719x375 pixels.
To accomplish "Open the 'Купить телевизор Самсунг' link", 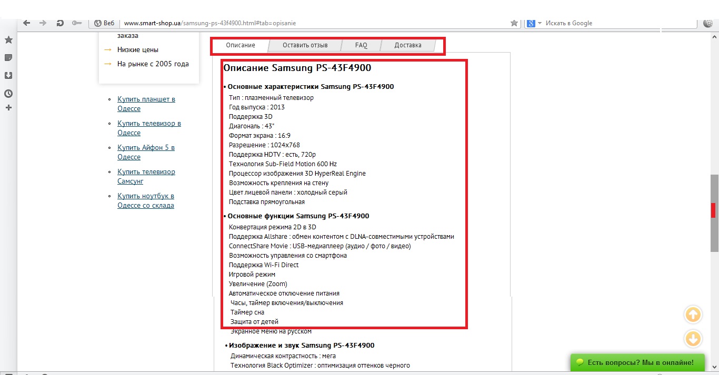I will pos(146,176).
